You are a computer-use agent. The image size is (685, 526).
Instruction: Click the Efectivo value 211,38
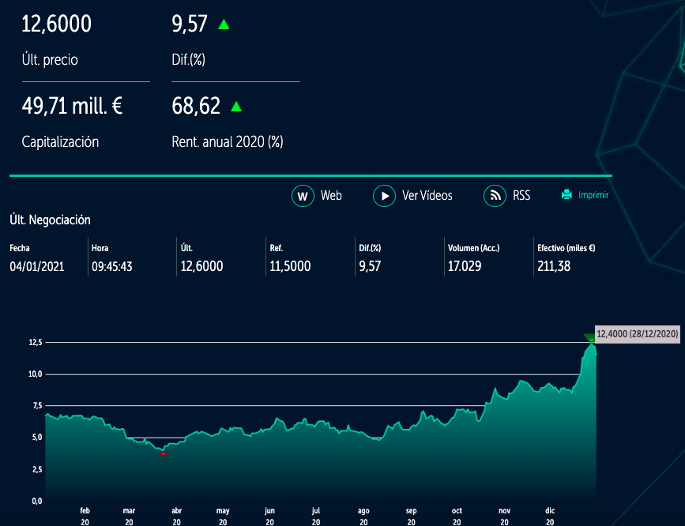point(554,266)
